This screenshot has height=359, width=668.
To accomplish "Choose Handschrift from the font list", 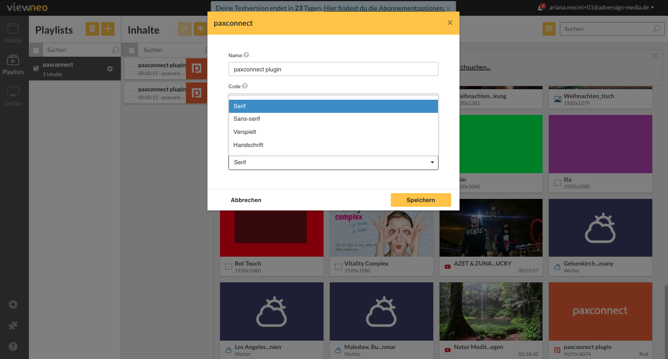I will [x=333, y=145].
